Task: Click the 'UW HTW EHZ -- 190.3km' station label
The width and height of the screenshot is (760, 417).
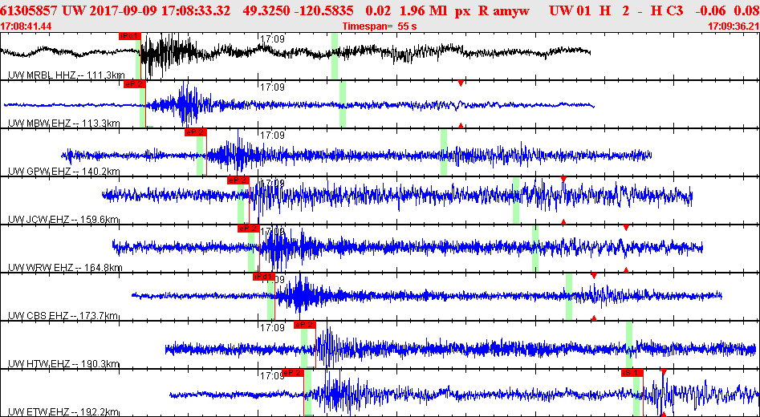Action: pyautogui.click(x=63, y=364)
